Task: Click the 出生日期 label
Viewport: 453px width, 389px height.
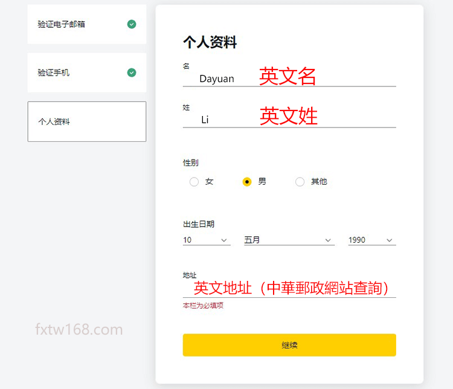Action: point(199,224)
